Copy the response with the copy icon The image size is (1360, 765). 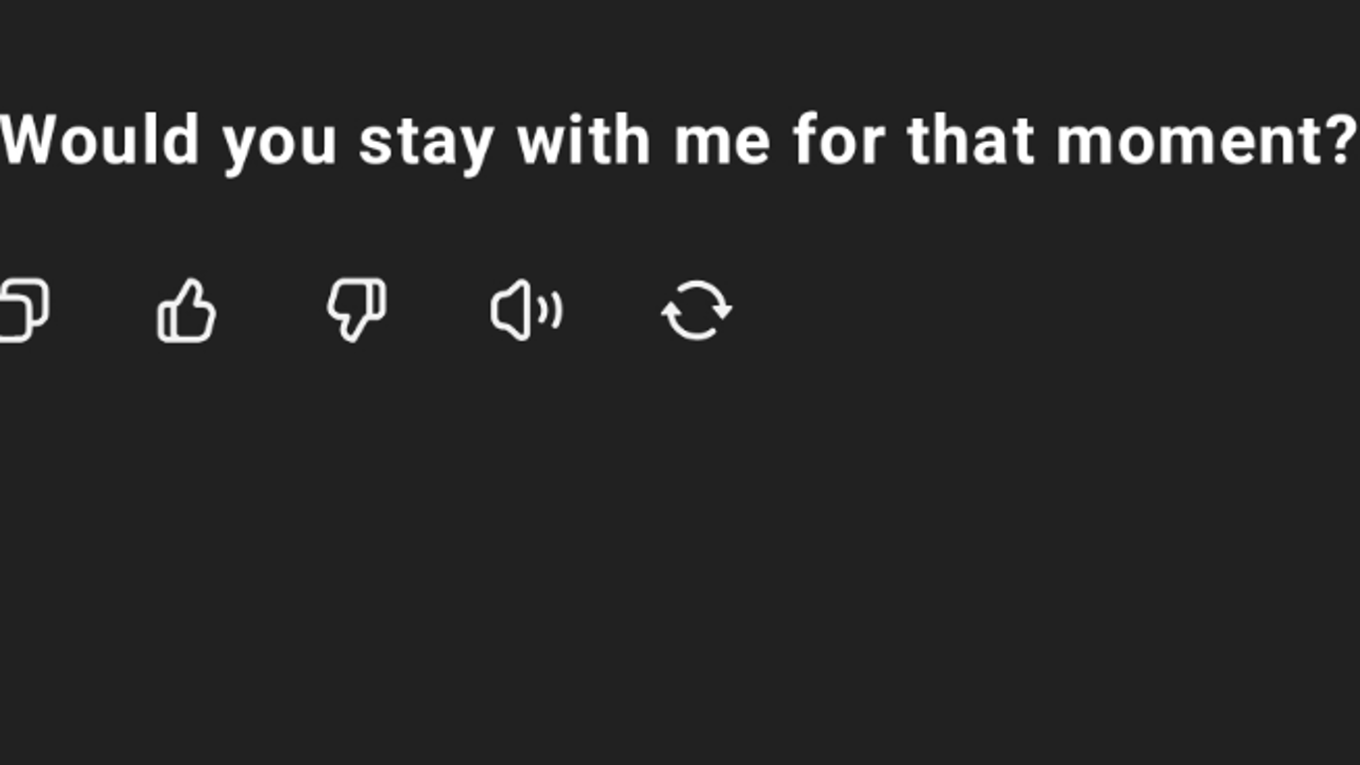point(24,310)
